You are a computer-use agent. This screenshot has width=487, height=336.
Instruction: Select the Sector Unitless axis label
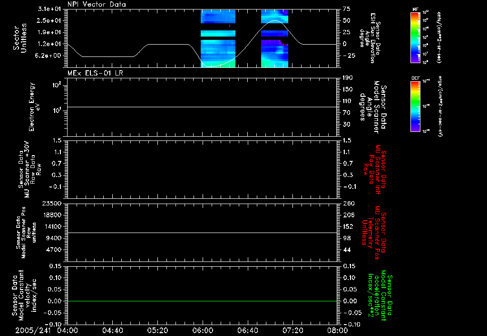(20, 38)
